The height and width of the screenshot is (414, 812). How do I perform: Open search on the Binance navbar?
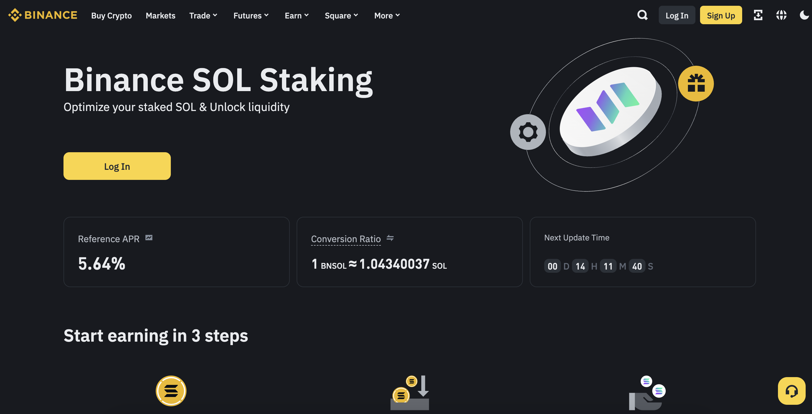[642, 15]
